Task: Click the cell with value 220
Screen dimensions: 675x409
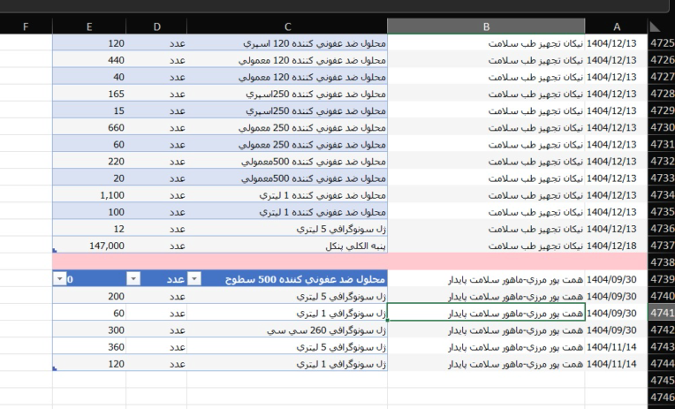Action: (x=89, y=161)
